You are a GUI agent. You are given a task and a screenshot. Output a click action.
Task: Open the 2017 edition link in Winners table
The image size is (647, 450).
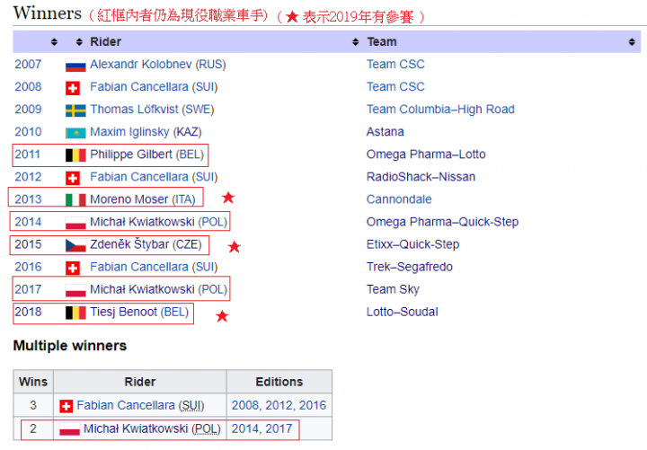(28, 289)
